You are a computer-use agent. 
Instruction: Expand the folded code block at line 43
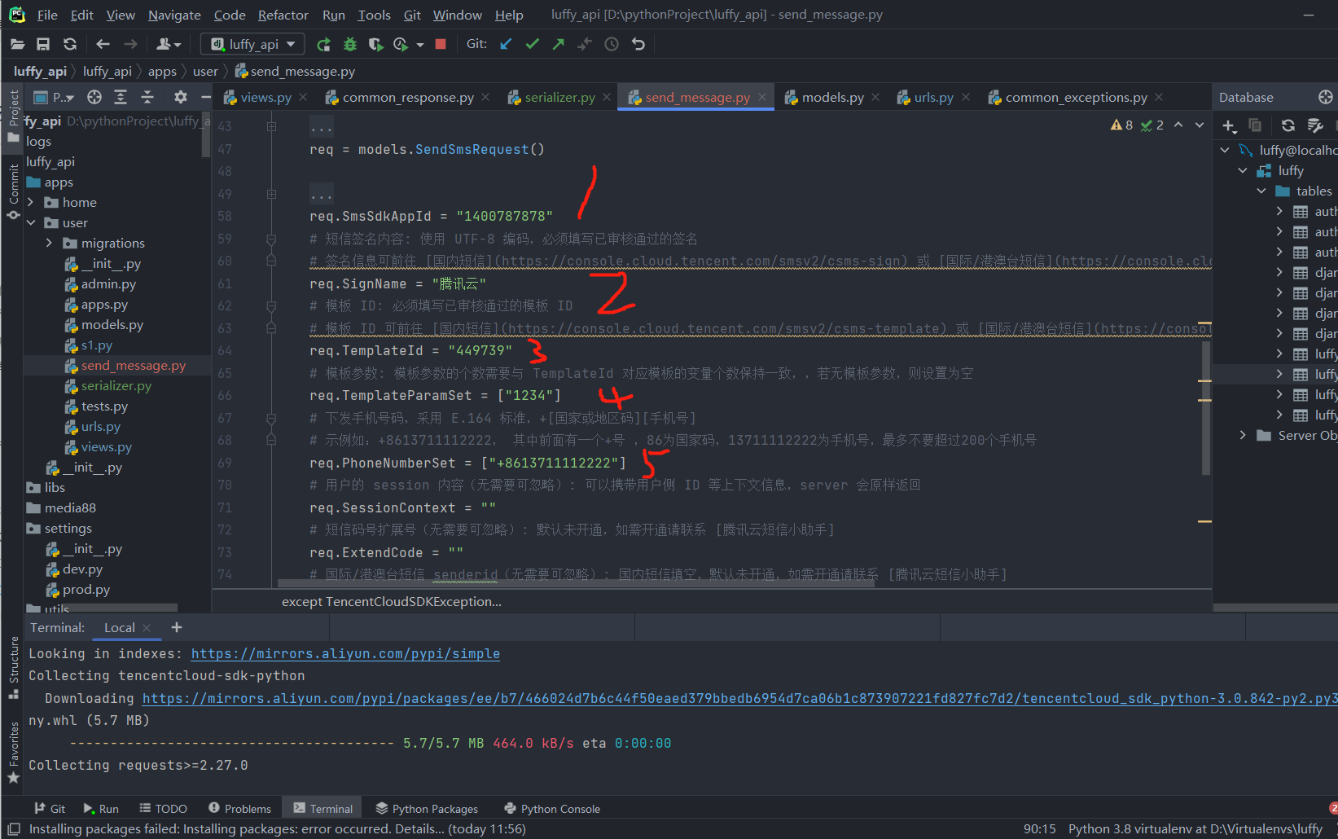pos(271,126)
